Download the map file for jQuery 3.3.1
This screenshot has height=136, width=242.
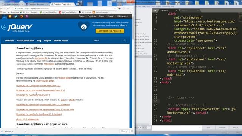tap(33, 95)
